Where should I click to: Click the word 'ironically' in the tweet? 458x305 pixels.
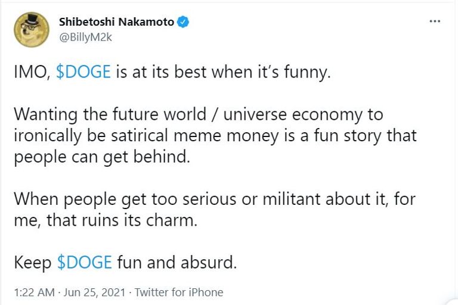click(49, 136)
